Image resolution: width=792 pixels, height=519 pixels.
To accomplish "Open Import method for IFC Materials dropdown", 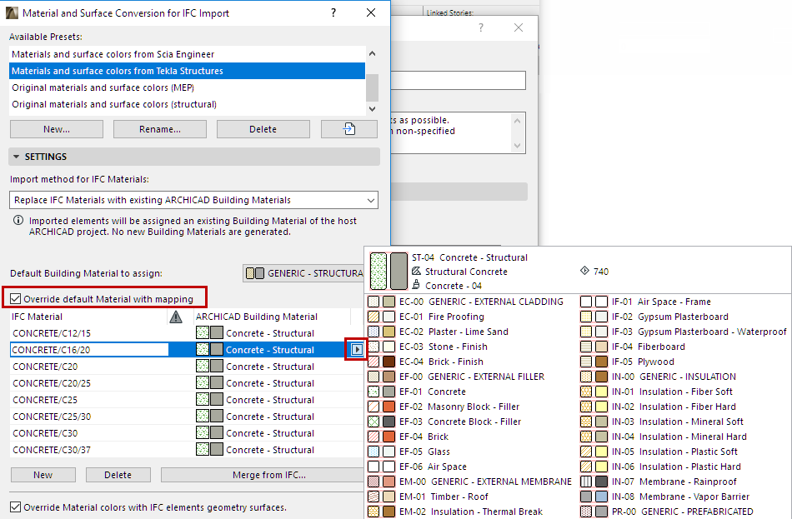I will point(193,200).
